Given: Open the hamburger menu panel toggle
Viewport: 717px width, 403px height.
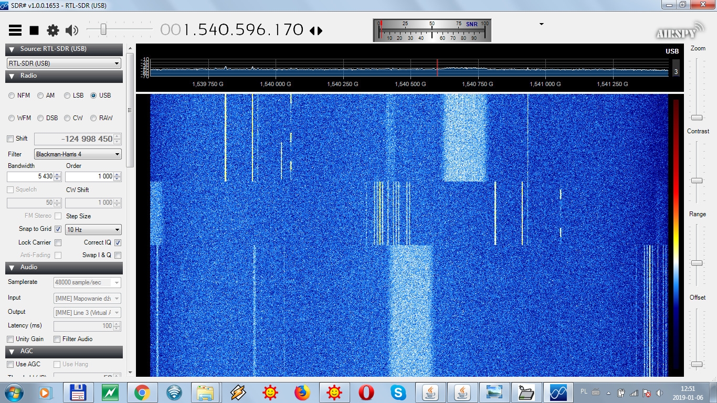Looking at the screenshot, I should point(15,30).
